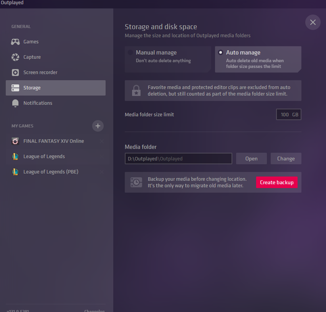Screen dimensions: 326x312
Task: Click the Notifications bell icon
Action: pos(15,103)
